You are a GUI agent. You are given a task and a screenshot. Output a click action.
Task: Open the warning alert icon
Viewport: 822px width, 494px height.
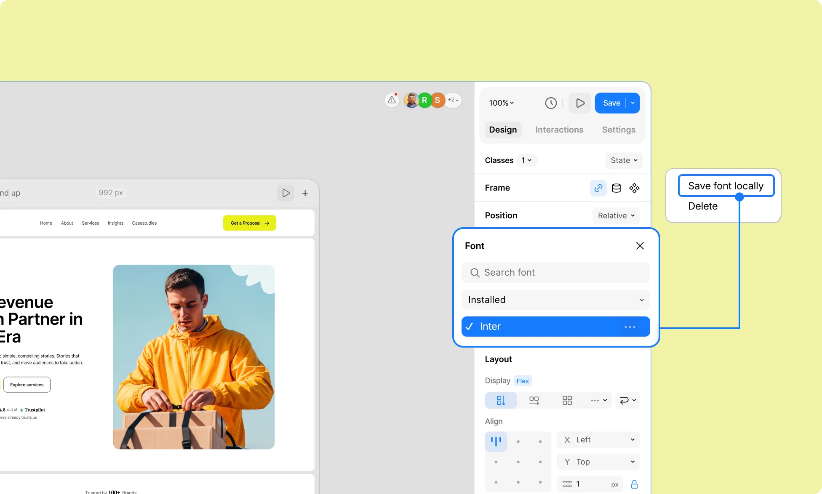392,100
